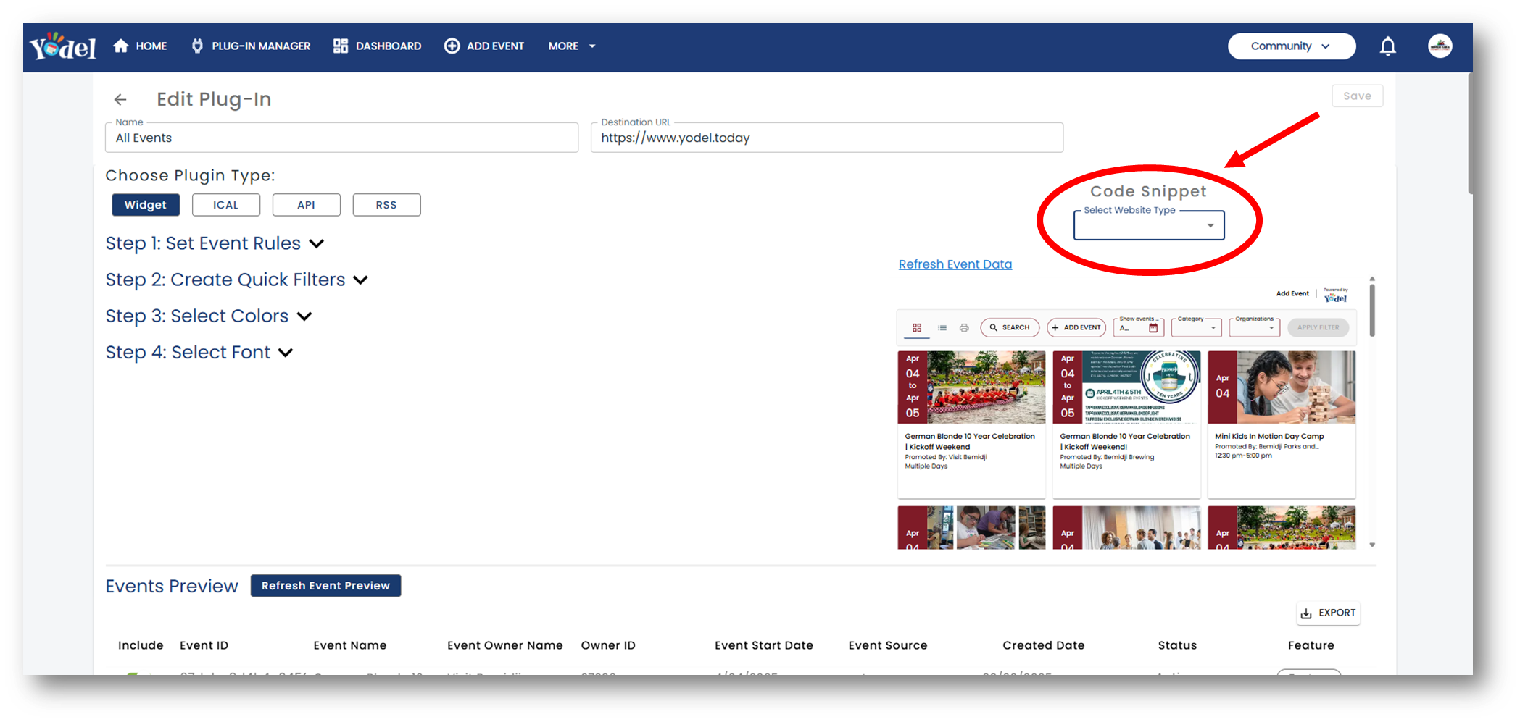Switch widget preview to list view

point(942,327)
